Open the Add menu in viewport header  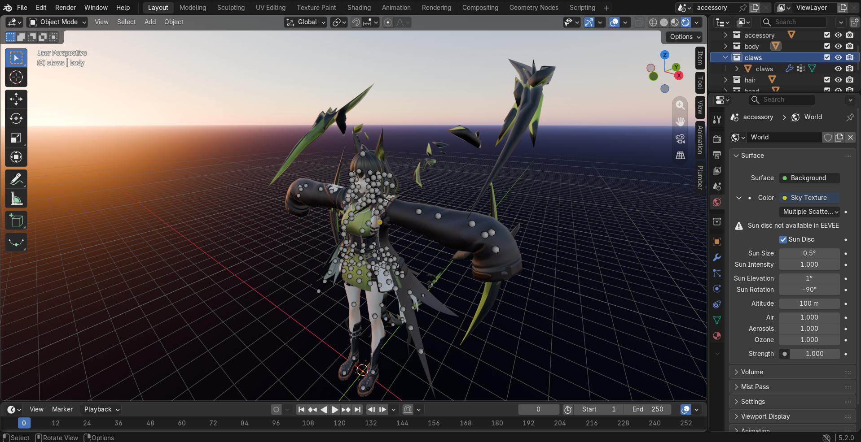[x=150, y=22]
